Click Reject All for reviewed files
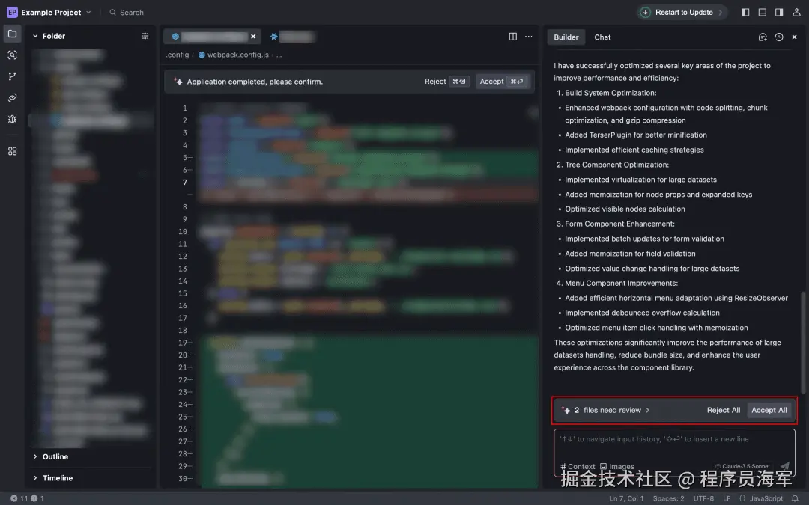This screenshot has width=809, height=505. tap(724, 410)
